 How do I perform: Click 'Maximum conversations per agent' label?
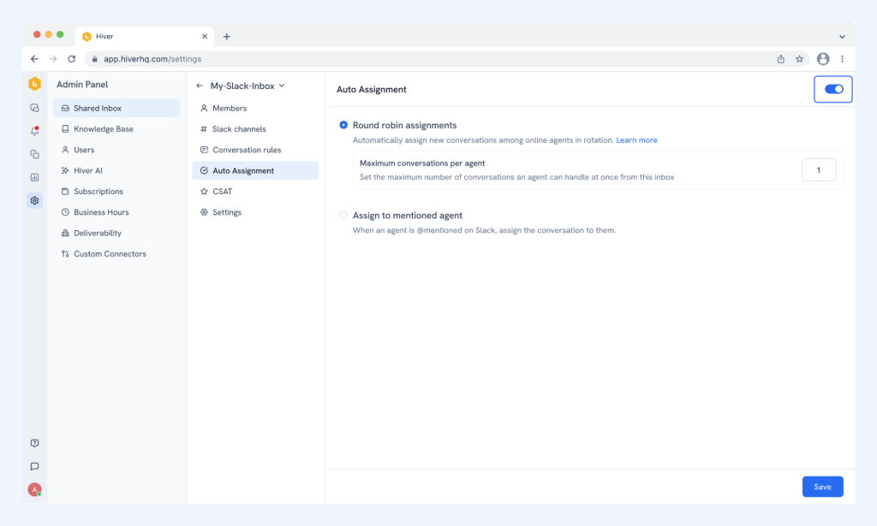pos(422,163)
